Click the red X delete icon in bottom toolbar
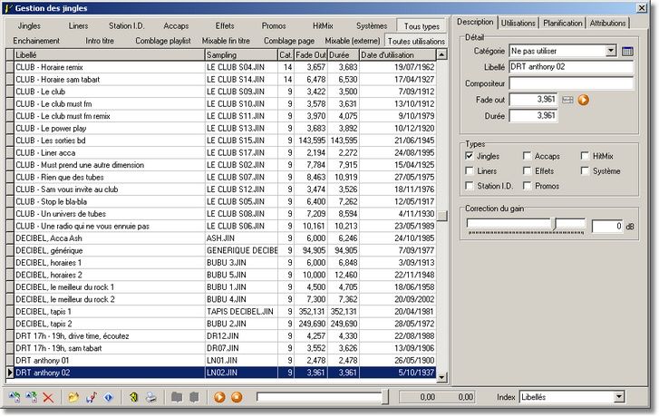Screen dimensions: 659x417 48,397
